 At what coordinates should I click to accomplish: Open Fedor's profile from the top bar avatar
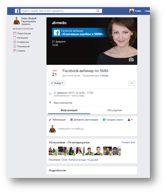click(x=132, y=11)
